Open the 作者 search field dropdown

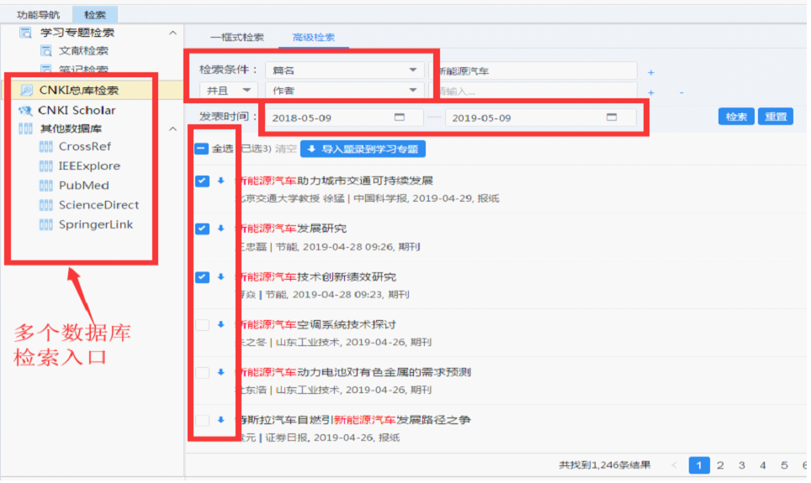coord(344,91)
